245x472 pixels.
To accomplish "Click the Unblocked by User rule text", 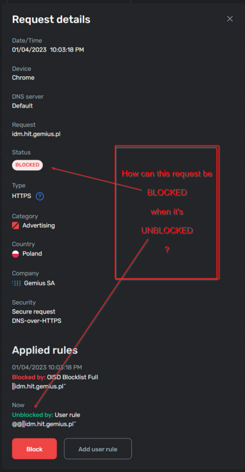I will (x=46, y=415).
